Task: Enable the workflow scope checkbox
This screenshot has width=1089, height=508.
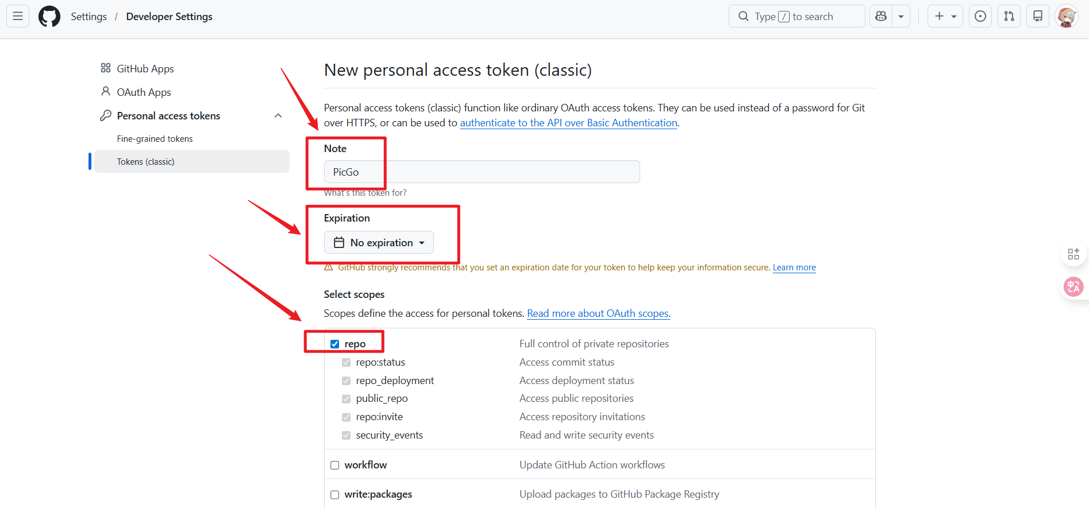Action: pyautogui.click(x=335, y=466)
